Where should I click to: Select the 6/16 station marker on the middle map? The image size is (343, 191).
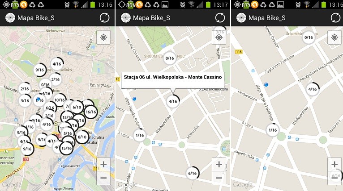pos(193,173)
